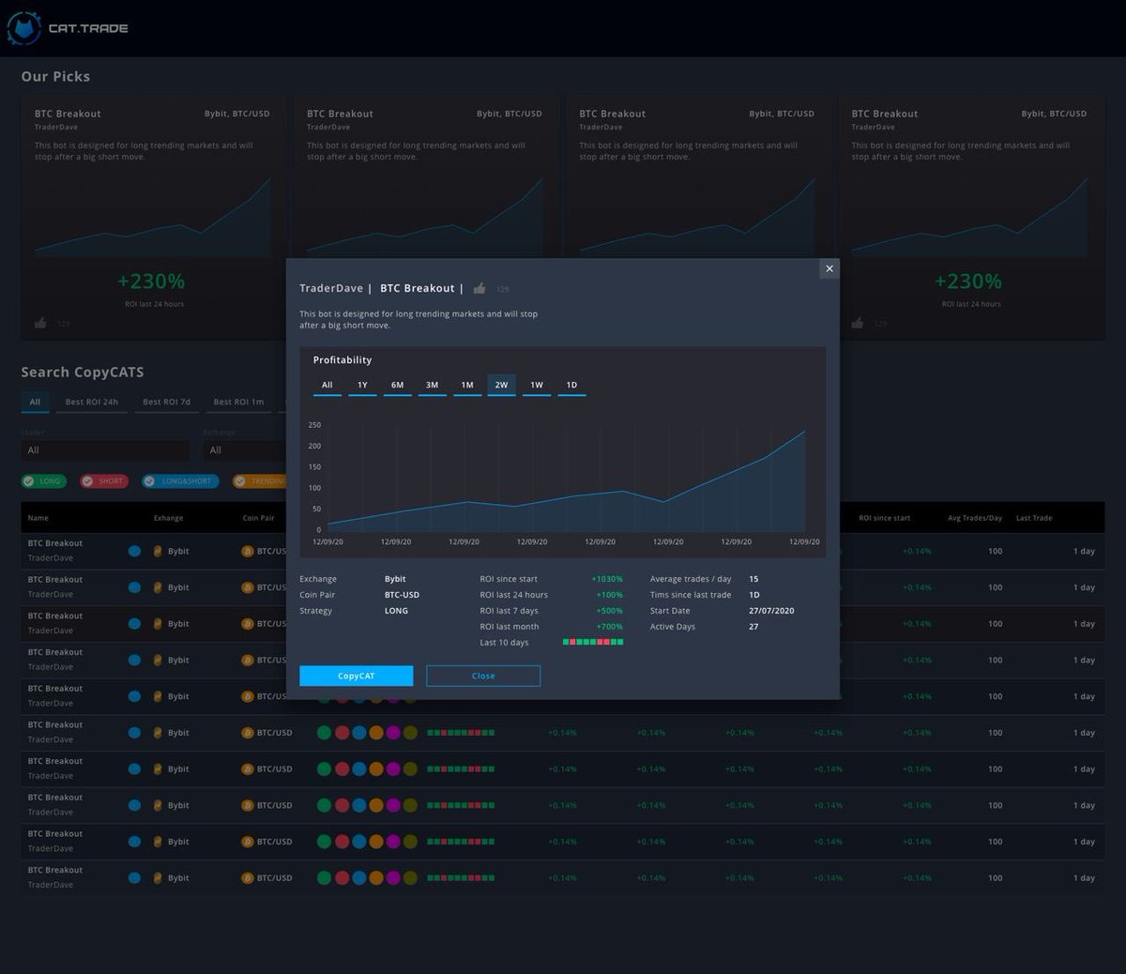Click the +230% ROI on the leftmost card
Viewport: 1126px width, 974px height.
[x=151, y=281]
